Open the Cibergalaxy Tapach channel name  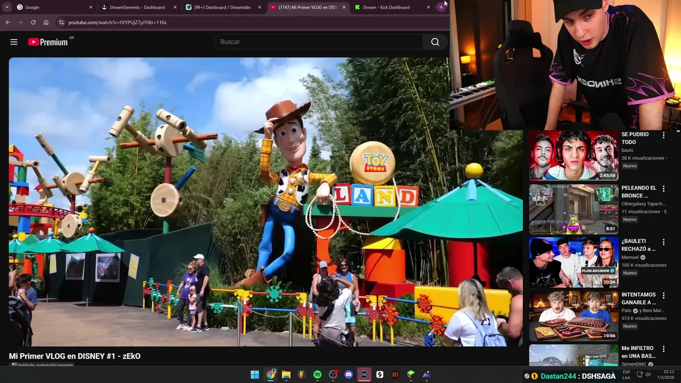point(643,204)
